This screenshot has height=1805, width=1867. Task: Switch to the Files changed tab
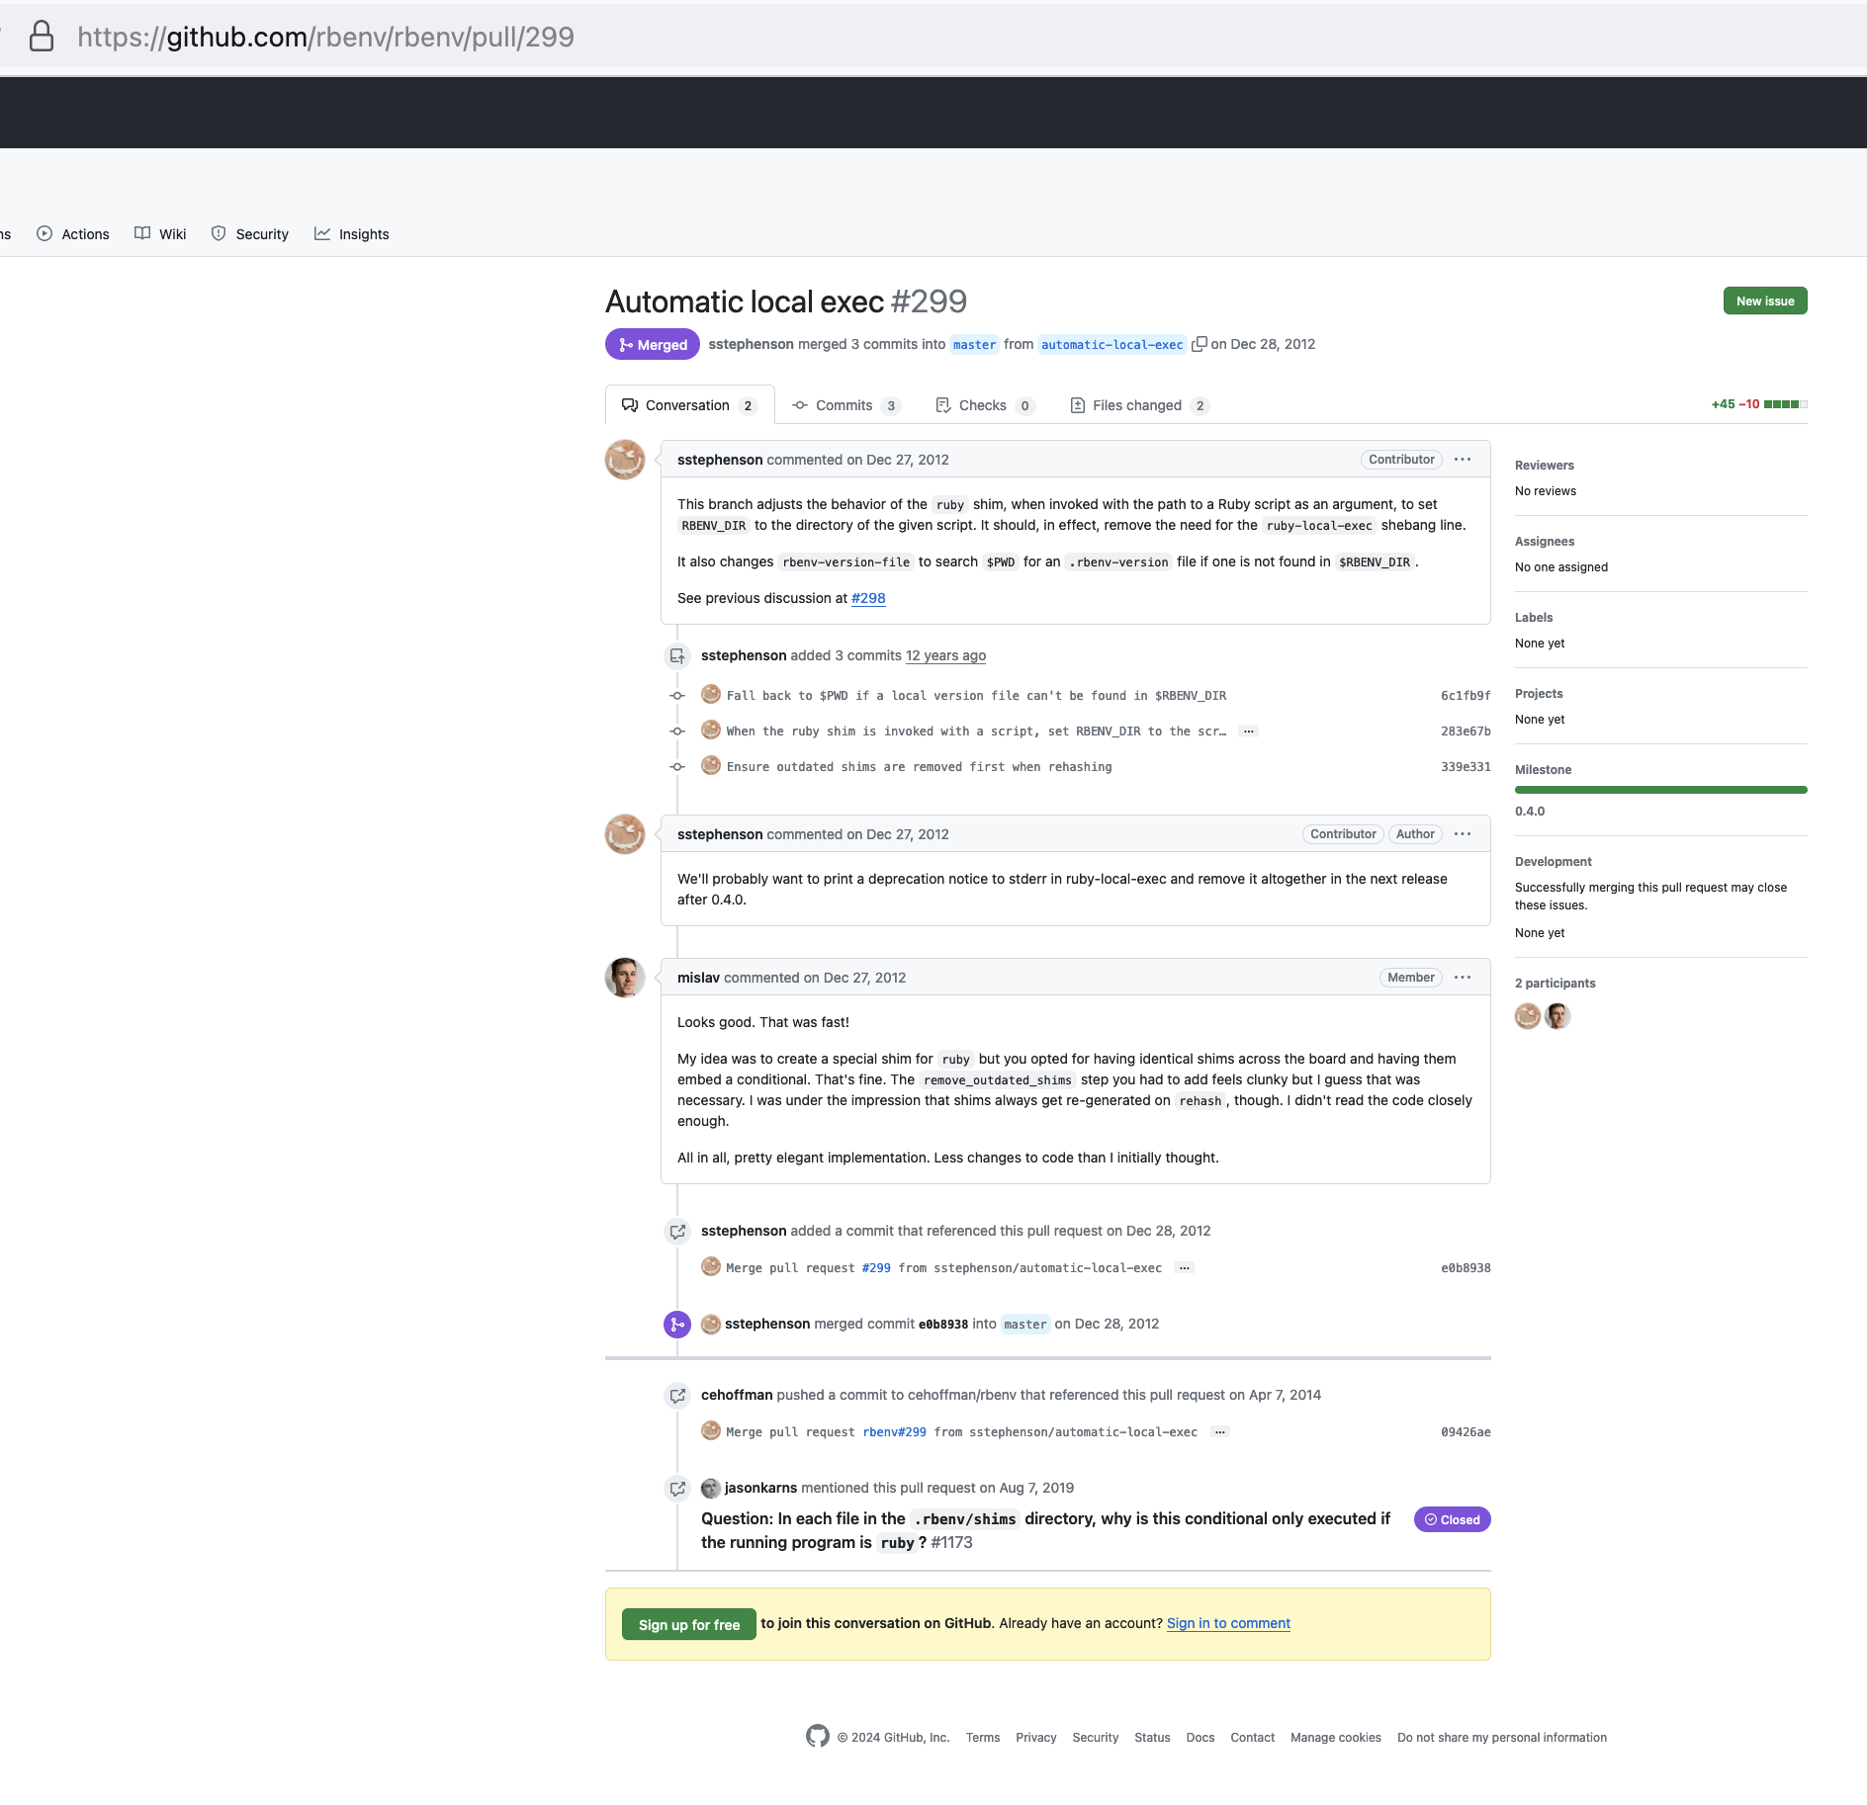click(x=1139, y=405)
